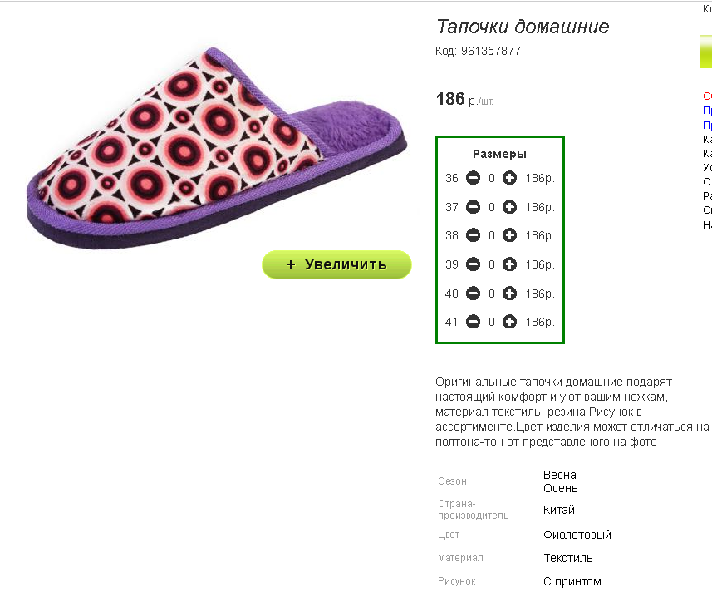Click minus icon for size 37
This screenshot has width=712, height=592.
coord(474,207)
